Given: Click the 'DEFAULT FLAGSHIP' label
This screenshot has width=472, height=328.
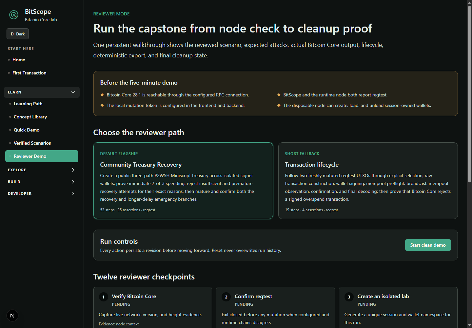Looking at the screenshot, I should click(119, 154).
